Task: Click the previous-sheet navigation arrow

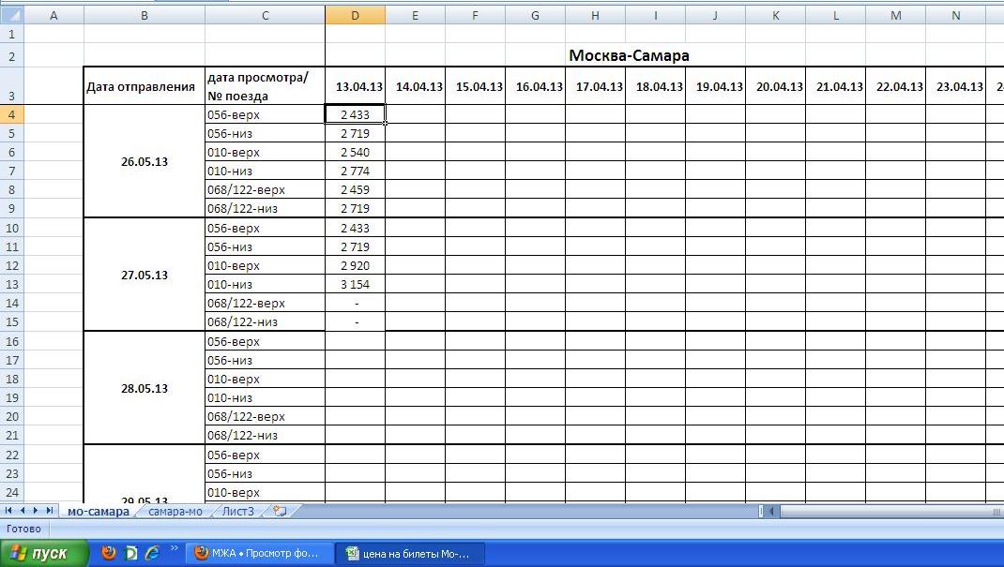Action: coord(23,511)
